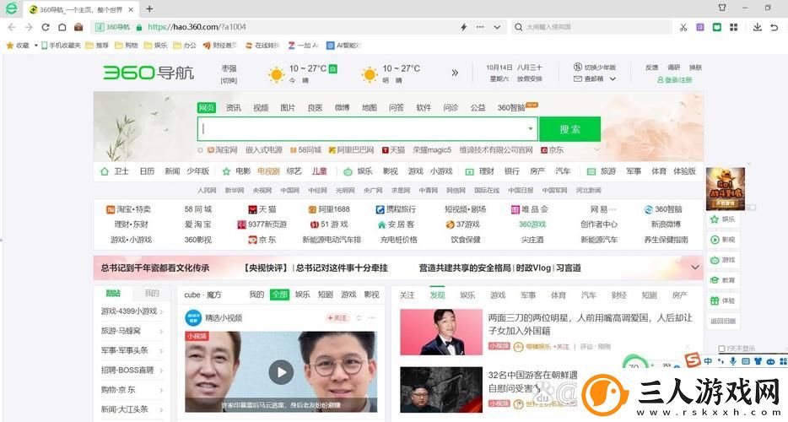Reload the page with the refresh icon

coord(46,27)
